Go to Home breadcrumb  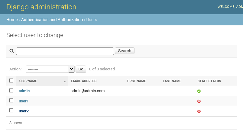12,20
